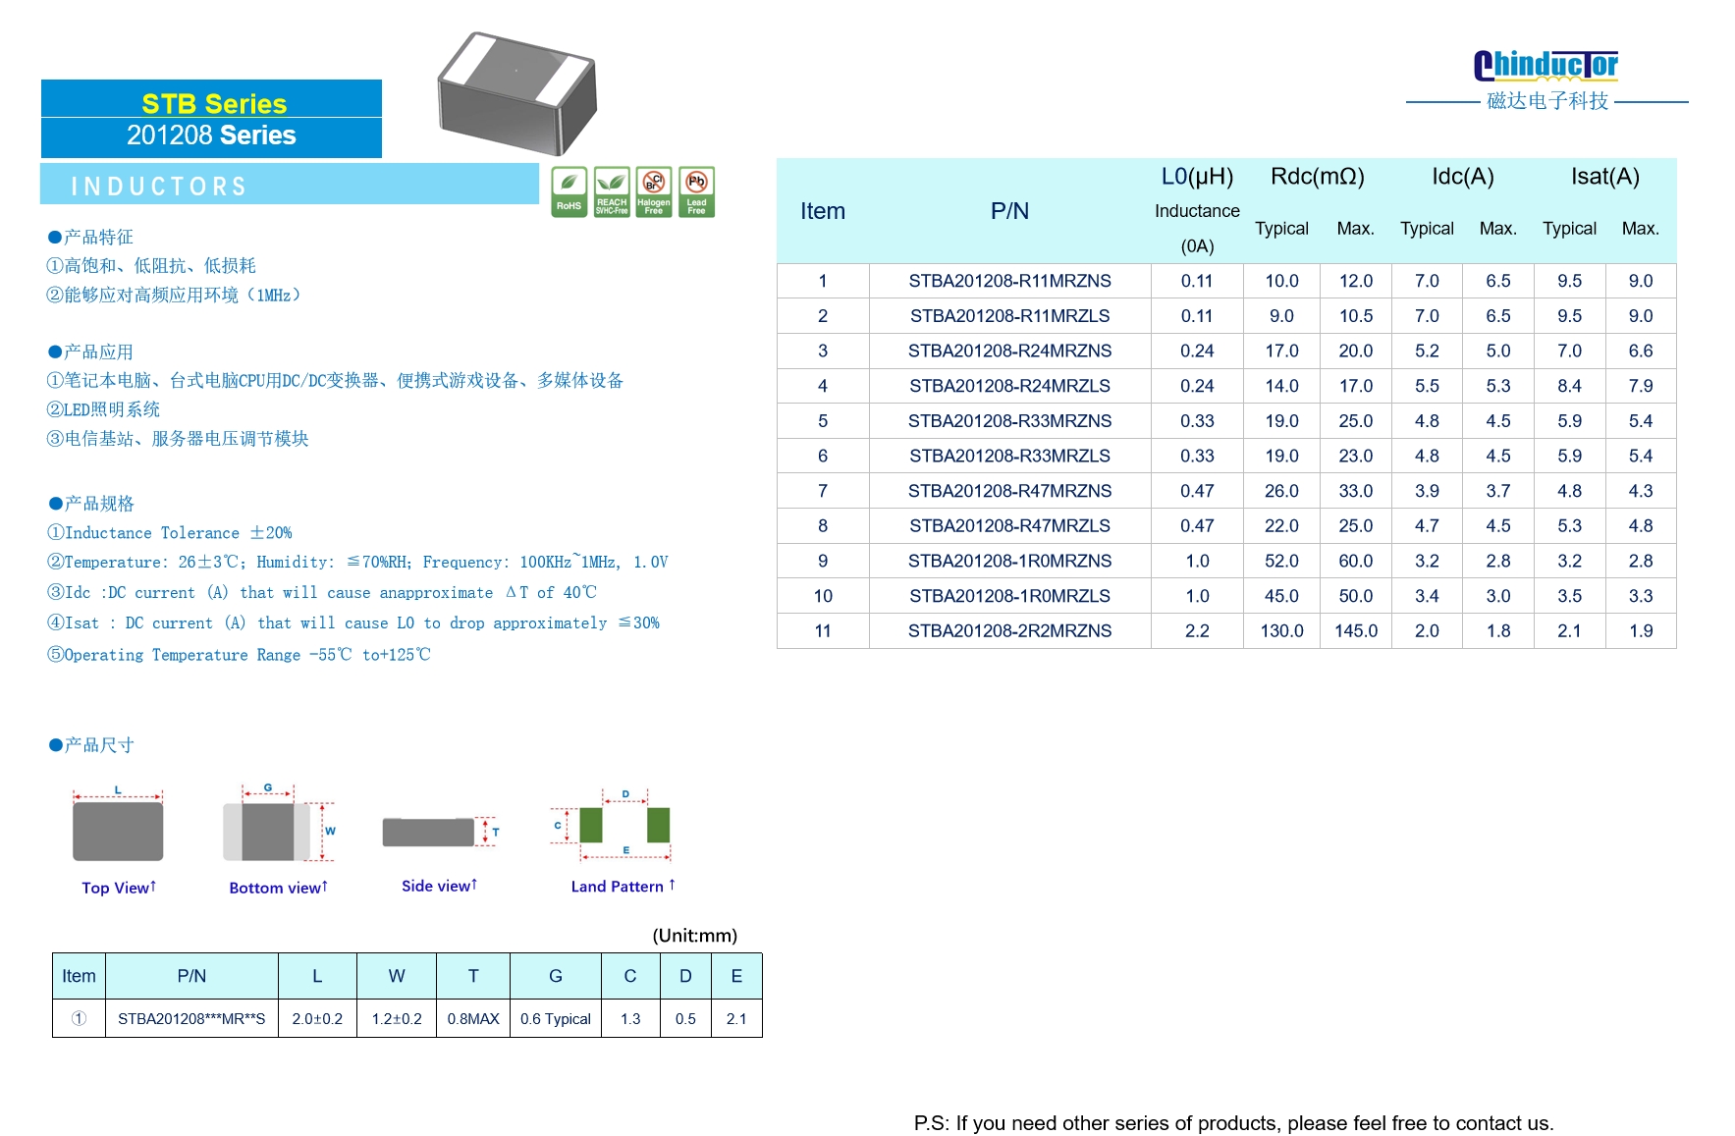Click the REACH SVHC-Free badge icon
1735x1136 pixels.
coord(611,191)
